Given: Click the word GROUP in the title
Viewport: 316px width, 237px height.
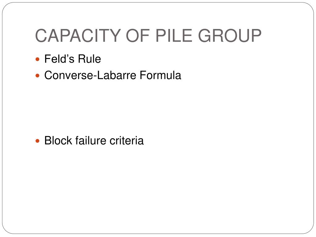Looking at the screenshot, I should pos(230,36).
